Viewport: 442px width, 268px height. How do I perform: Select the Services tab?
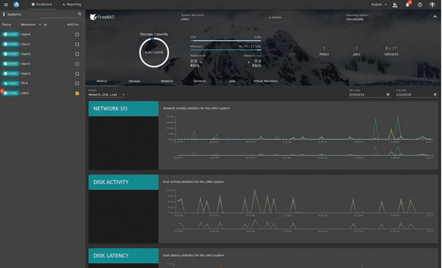pyautogui.click(x=199, y=81)
